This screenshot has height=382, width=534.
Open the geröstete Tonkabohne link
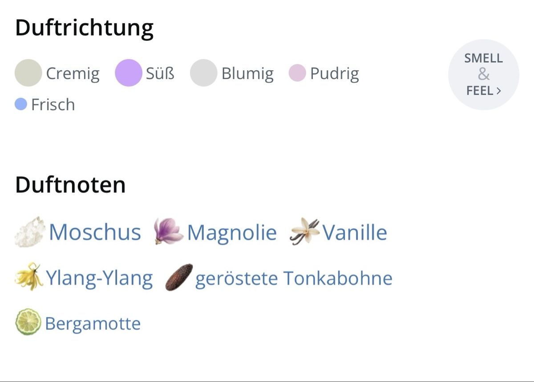point(294,279)
